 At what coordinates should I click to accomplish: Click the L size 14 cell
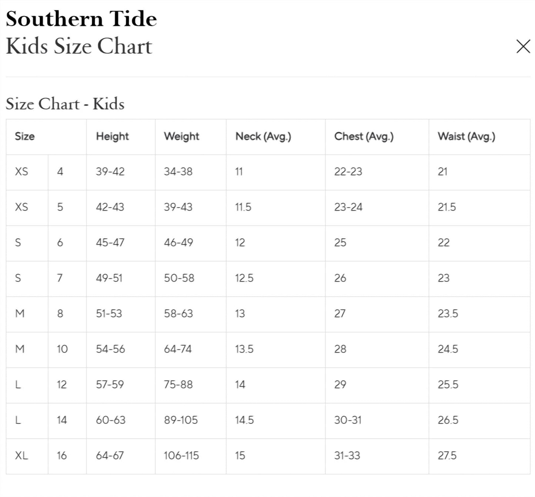coord(18,420)
